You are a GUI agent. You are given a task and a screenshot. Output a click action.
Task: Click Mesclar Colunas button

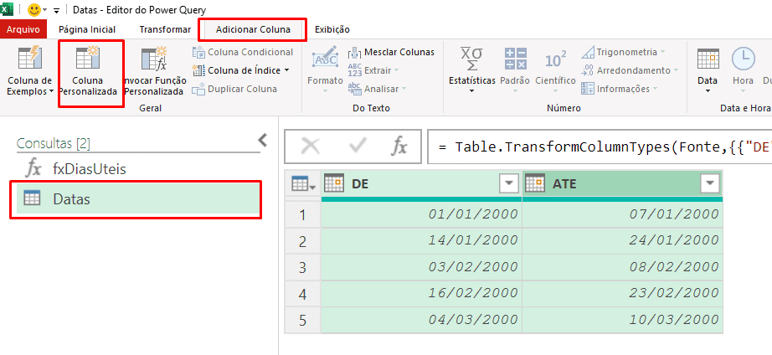(391, 52)
